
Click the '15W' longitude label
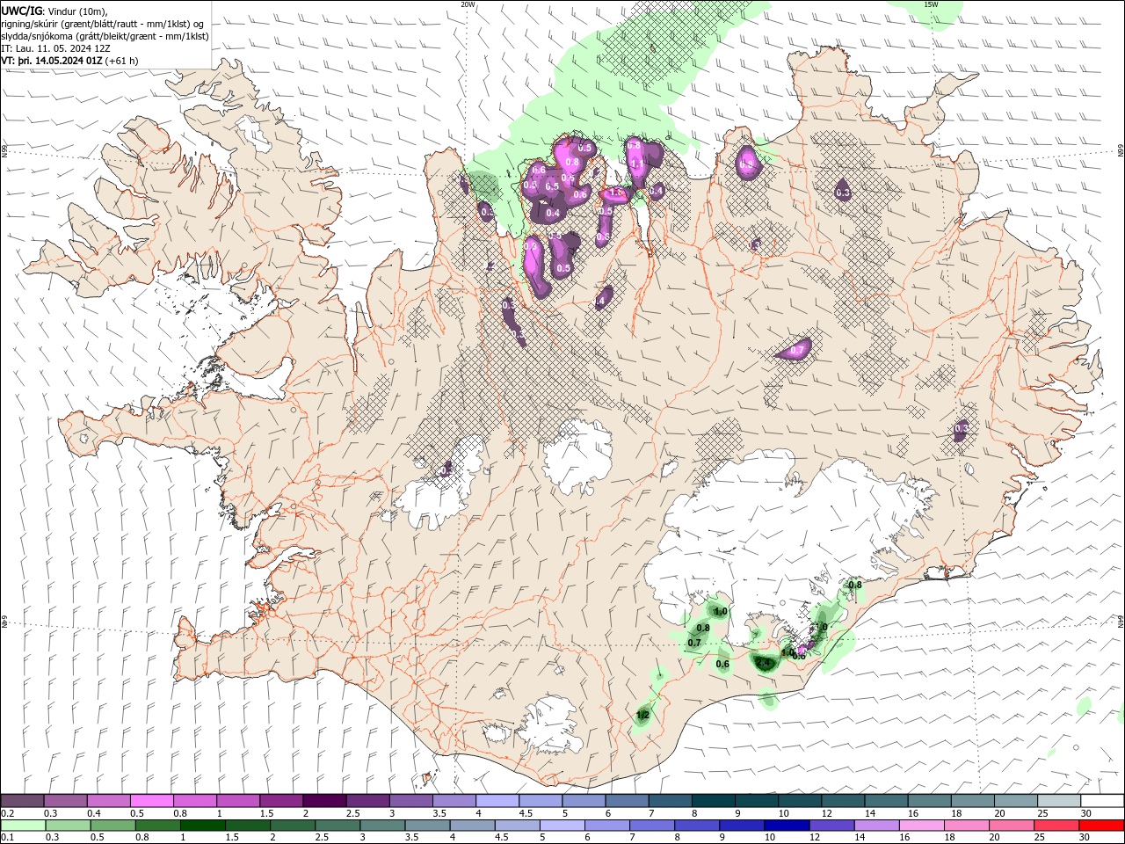[931, 4]
